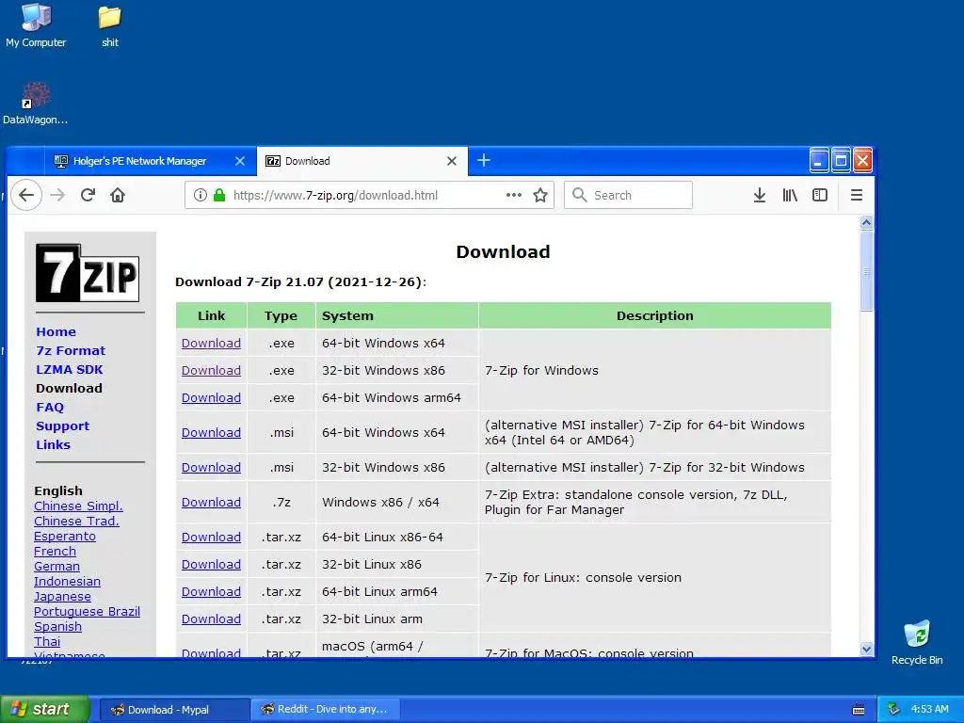Viewport: 964px width, 723px height.
Task: Switch language to Thai
Action: click(x=47, y=641)
